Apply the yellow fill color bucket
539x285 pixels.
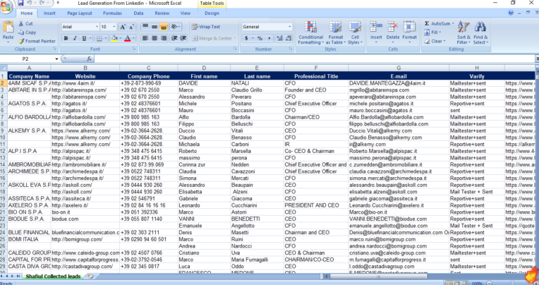click(x=114, y=39)
